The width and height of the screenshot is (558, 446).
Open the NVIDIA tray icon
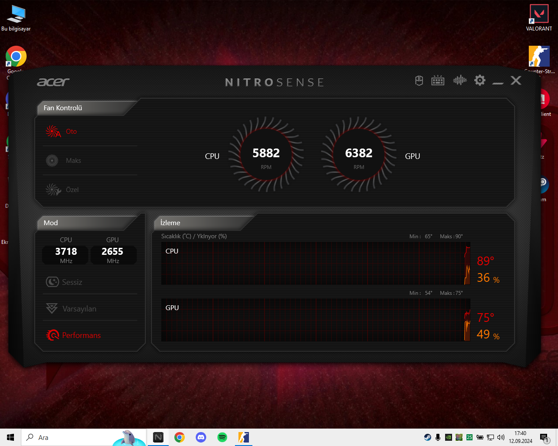click(x=449, y=437)
